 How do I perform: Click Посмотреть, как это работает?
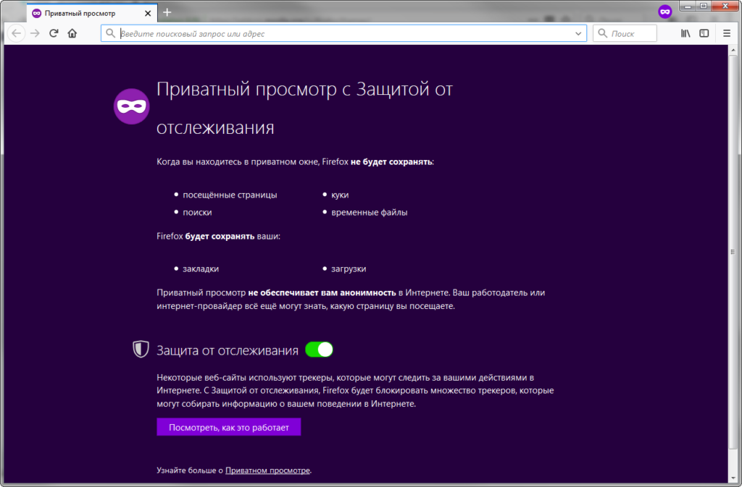[228, 427]
